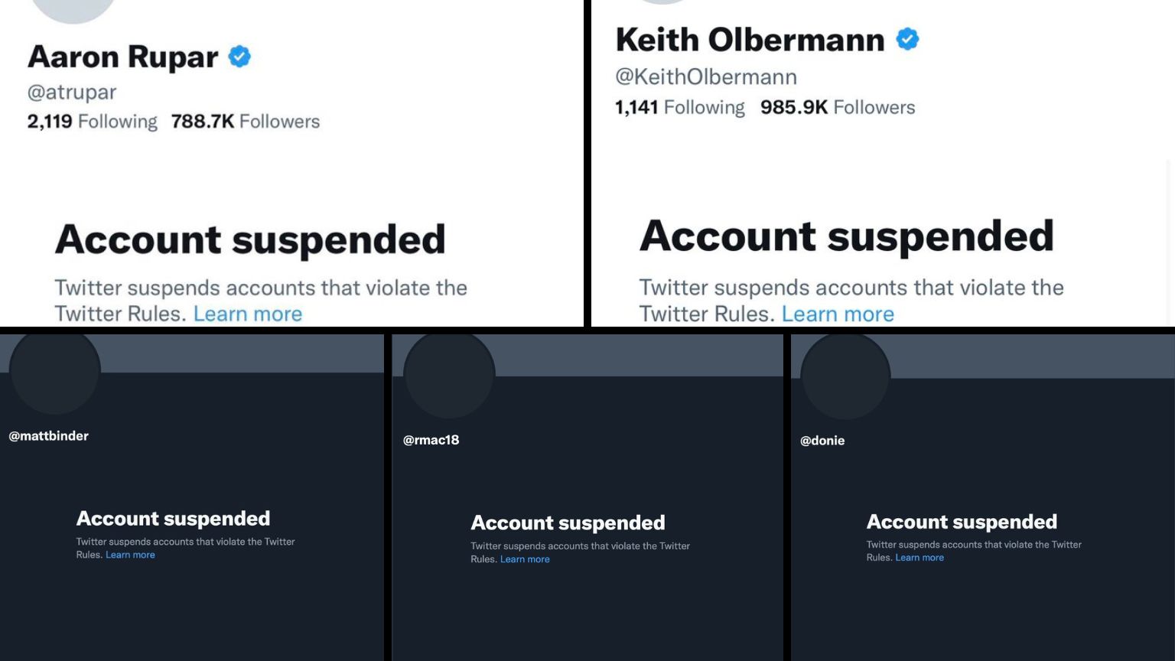Open Aaron Rupar's 2,119 Following list
This screenshot has height=661, width=1175.
coord(93,121)
